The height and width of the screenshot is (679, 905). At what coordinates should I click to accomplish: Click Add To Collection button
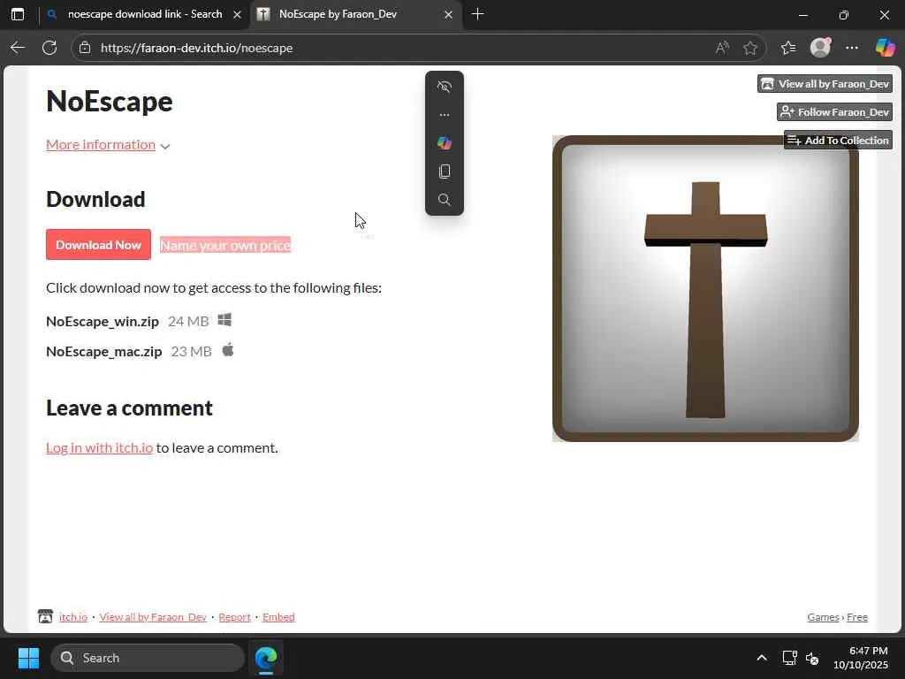[x=838, y=141]
